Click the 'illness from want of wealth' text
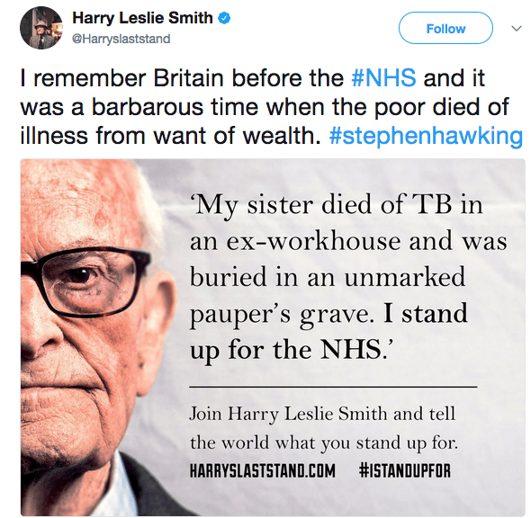Image resolution: width=531 pixels, height=518 pixels. 170,136
